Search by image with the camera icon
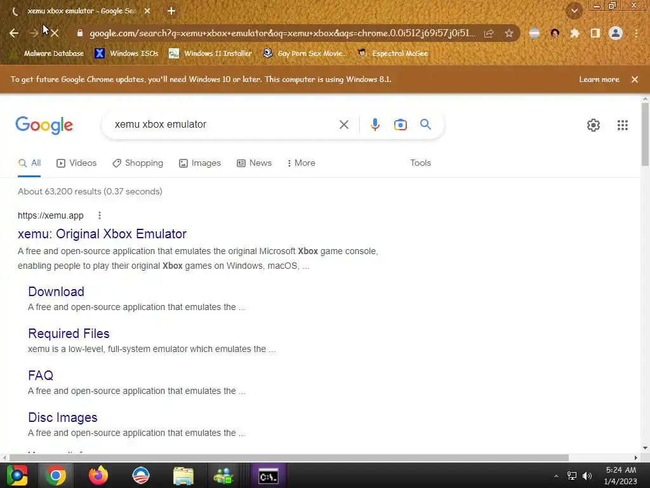650x488 pixels. tap(401, 125)
